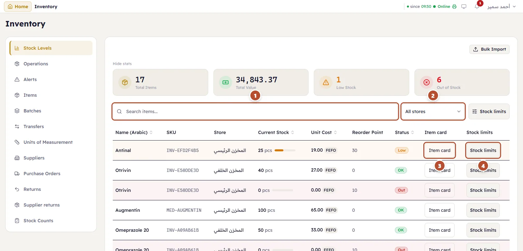
Task: Click the Transfers arrows sidebar icon
Action: point(17,126)
